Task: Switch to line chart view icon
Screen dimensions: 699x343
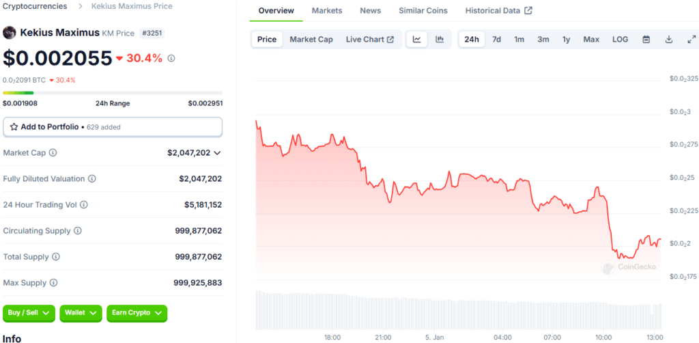Action: 417,39
